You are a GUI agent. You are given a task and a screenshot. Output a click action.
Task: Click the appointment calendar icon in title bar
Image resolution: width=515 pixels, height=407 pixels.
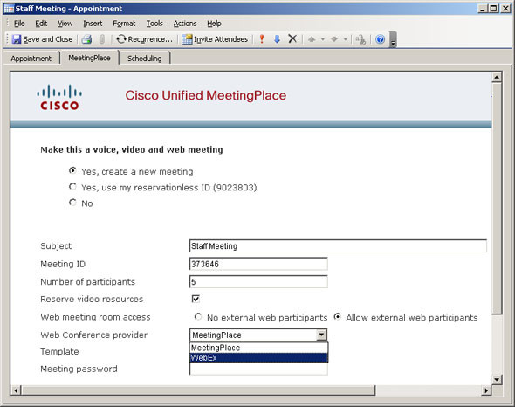tap(9, 9)
